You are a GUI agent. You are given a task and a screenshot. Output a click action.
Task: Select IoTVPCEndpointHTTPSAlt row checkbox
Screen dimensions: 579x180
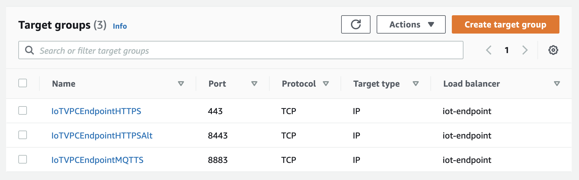[x=23, y=135]
